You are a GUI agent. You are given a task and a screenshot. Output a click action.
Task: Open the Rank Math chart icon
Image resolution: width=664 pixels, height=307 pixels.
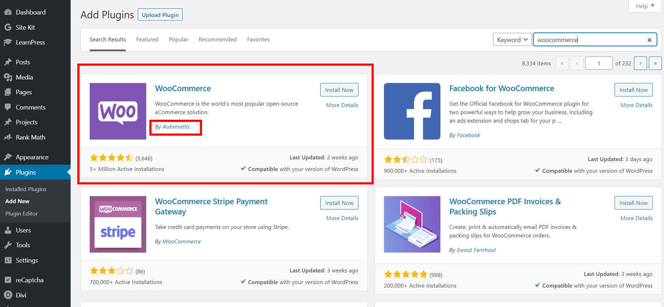pos(8,137)
